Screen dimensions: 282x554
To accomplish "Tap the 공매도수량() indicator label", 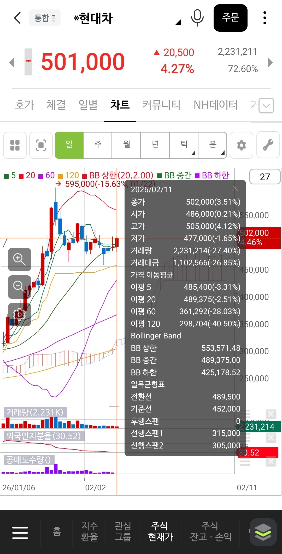I will coord(29,460).
